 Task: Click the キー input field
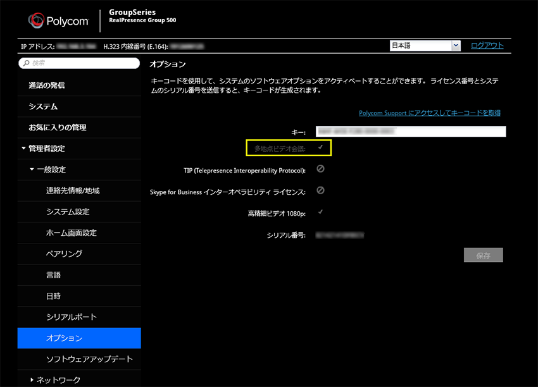pos(411,132)
